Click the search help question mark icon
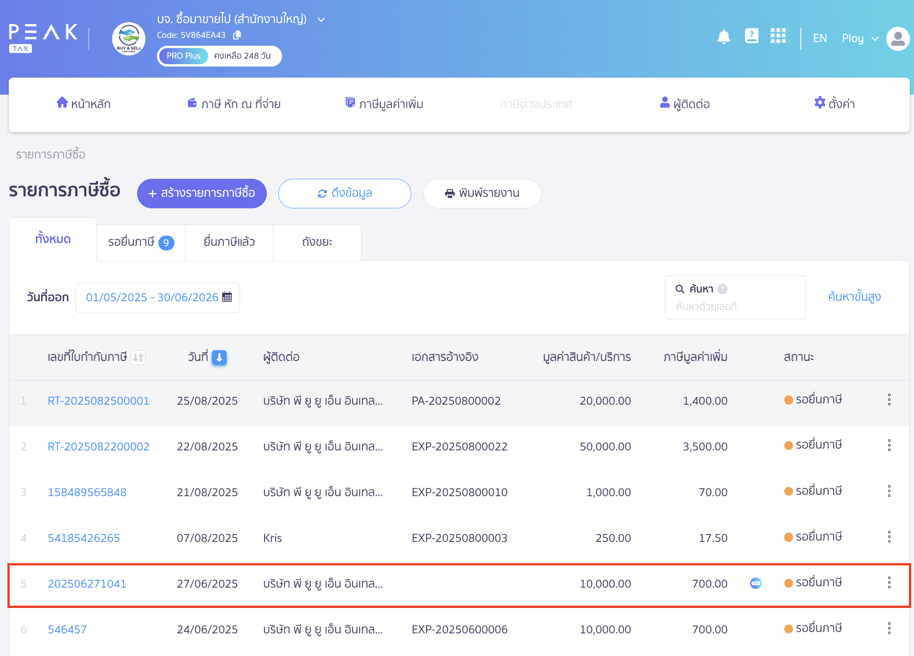The width and height of the screenshot is (914, 656). pyautogui.click(x=722, y=289)
